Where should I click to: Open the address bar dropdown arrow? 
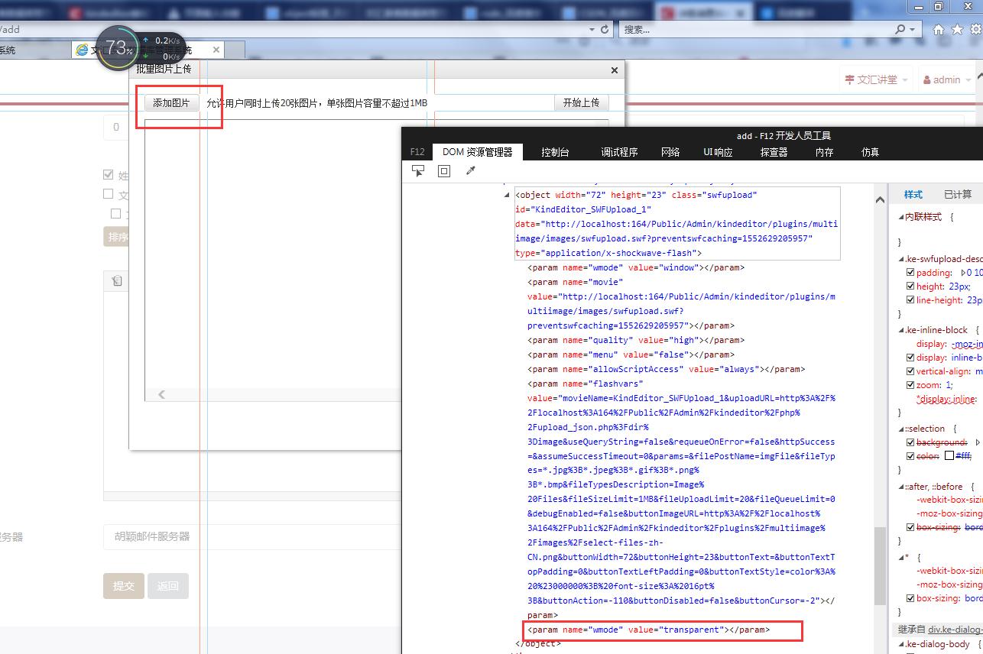(x=592, y=29)
